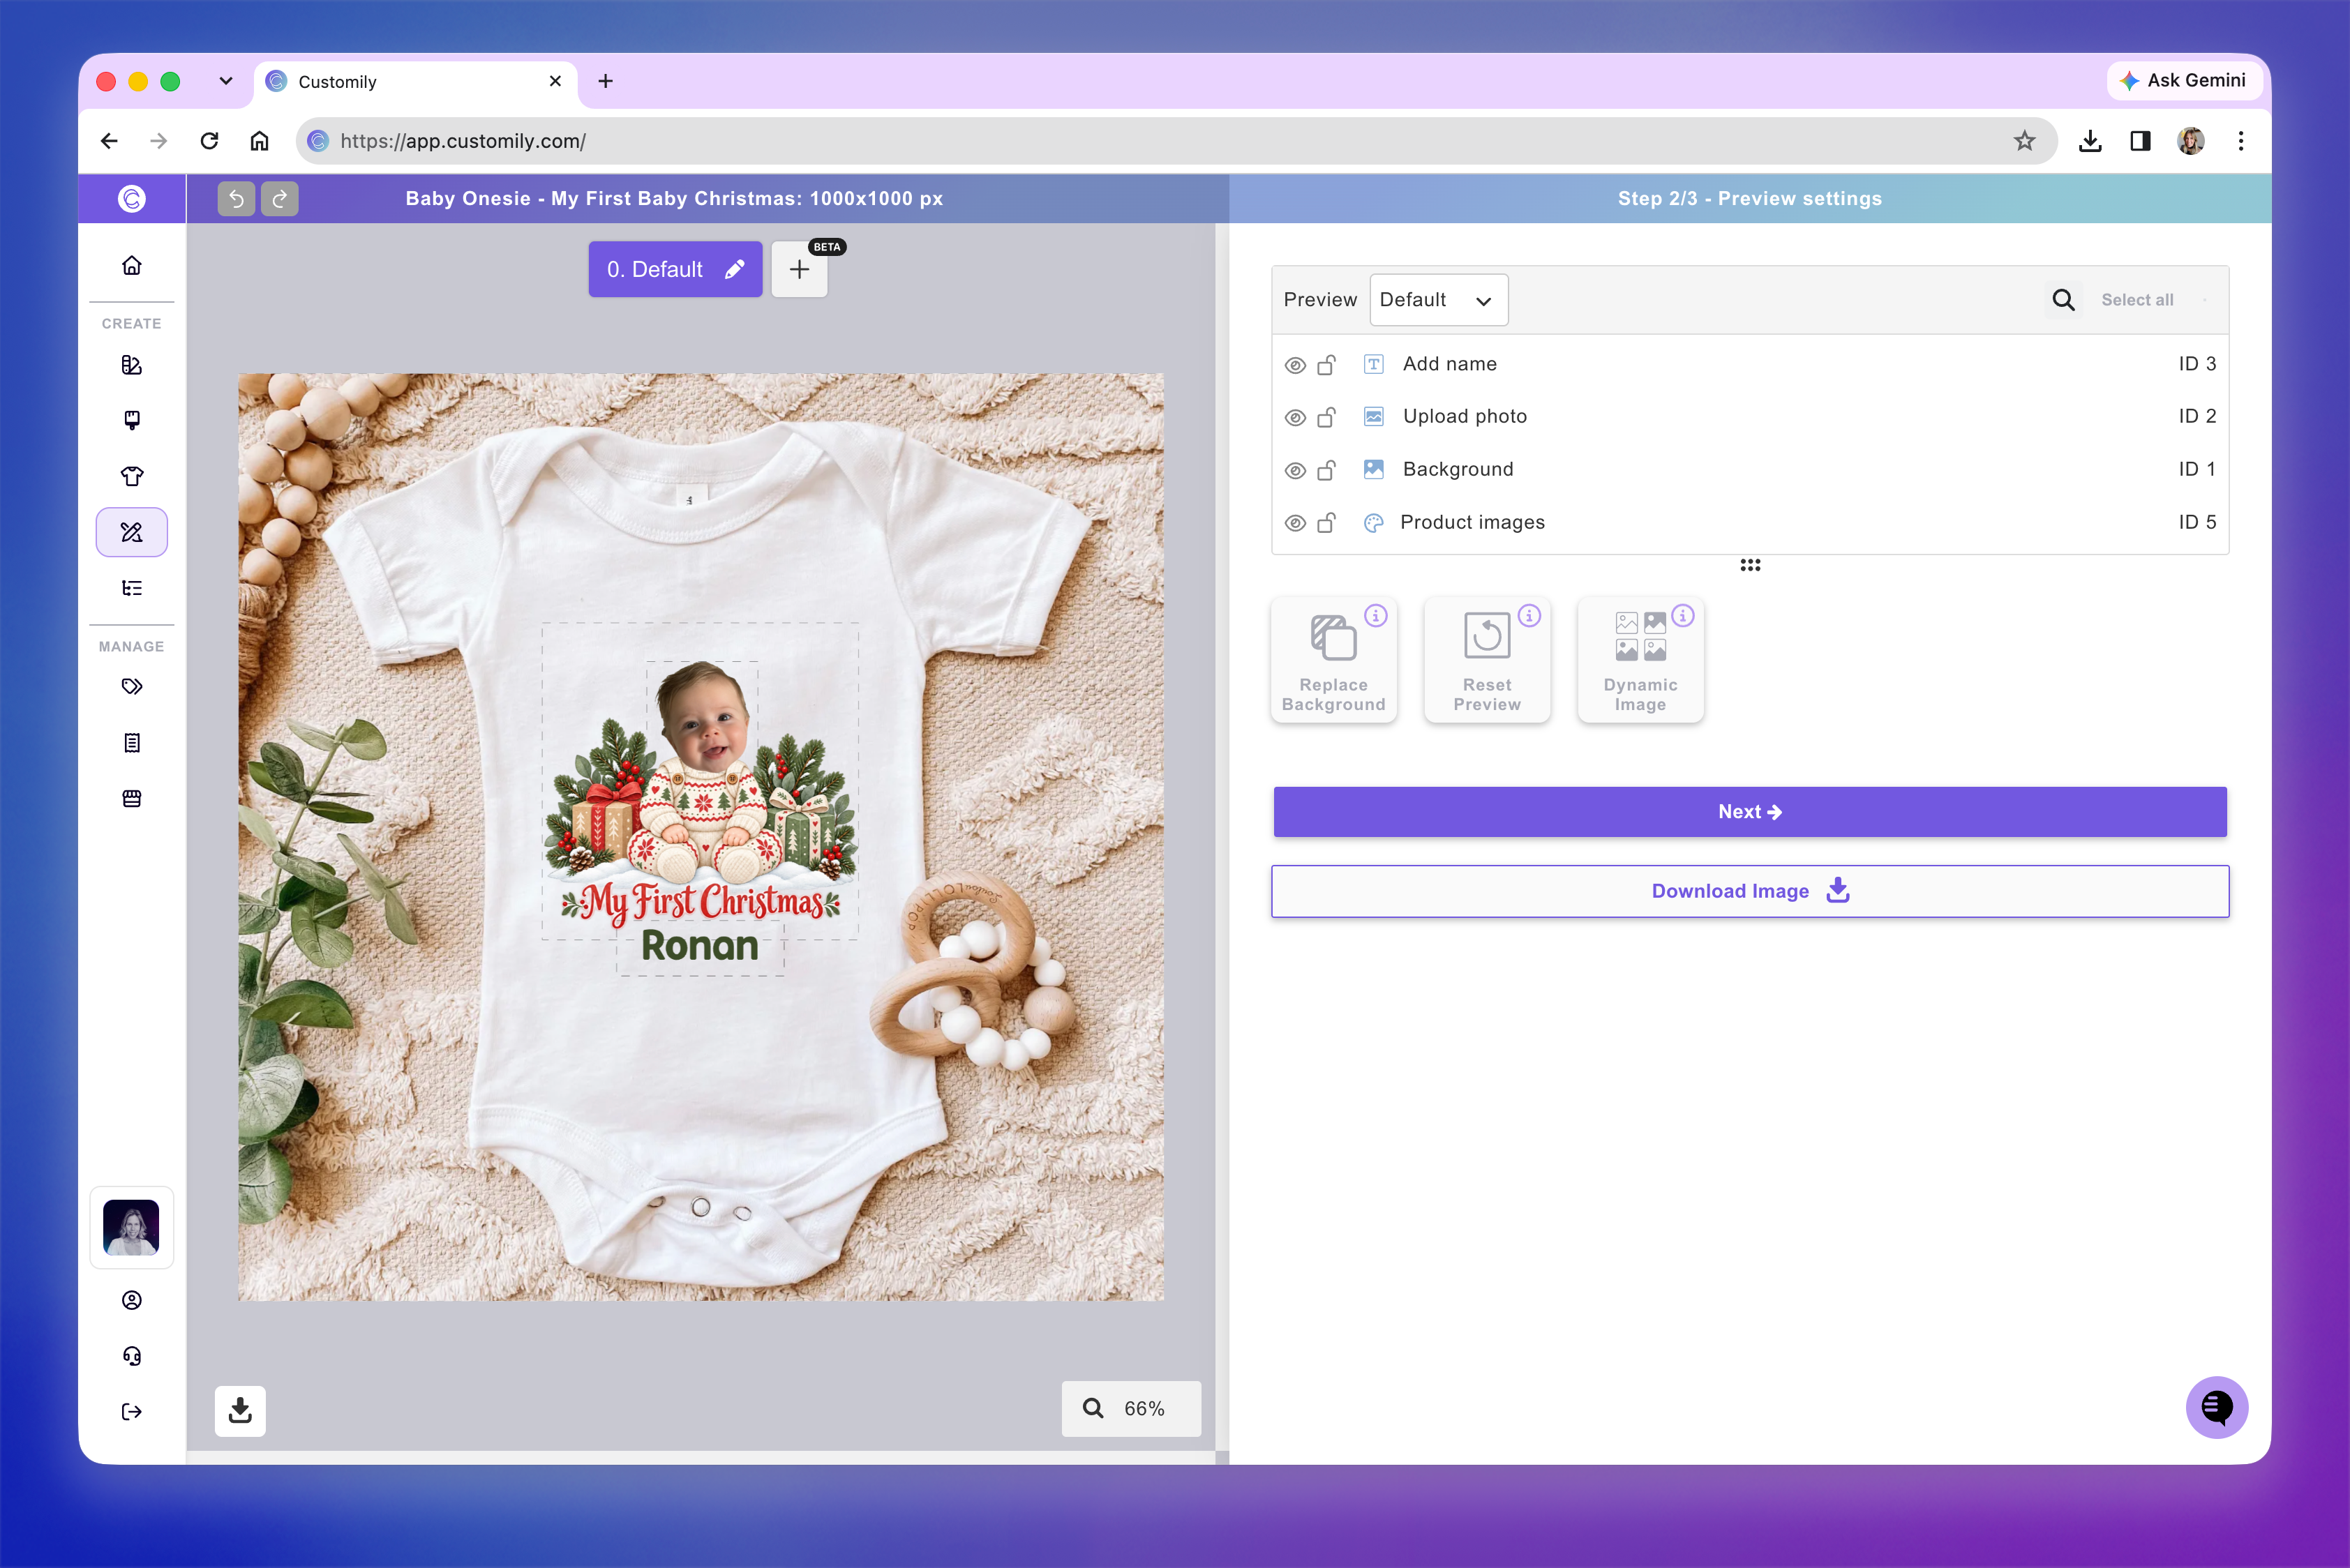Image resolution: width=2350 pixels, height=1568 pixels.
Task: Open the support headset icon
Action: point(131,1356)
